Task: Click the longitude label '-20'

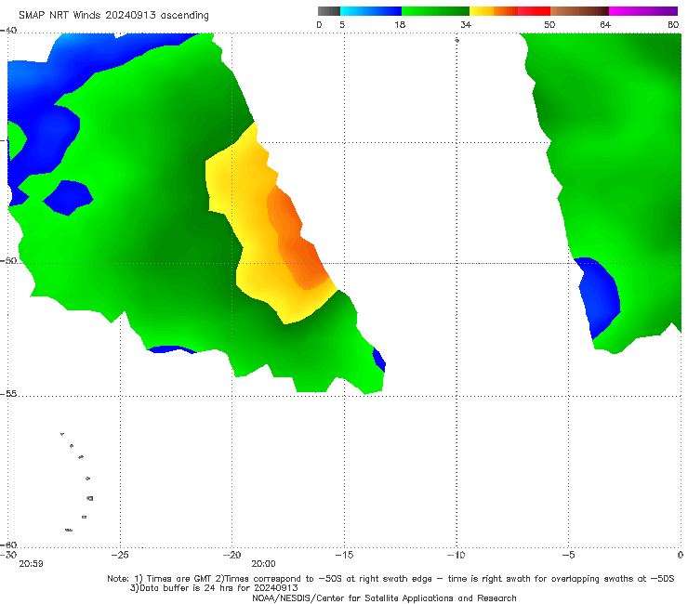Action: 232,555
